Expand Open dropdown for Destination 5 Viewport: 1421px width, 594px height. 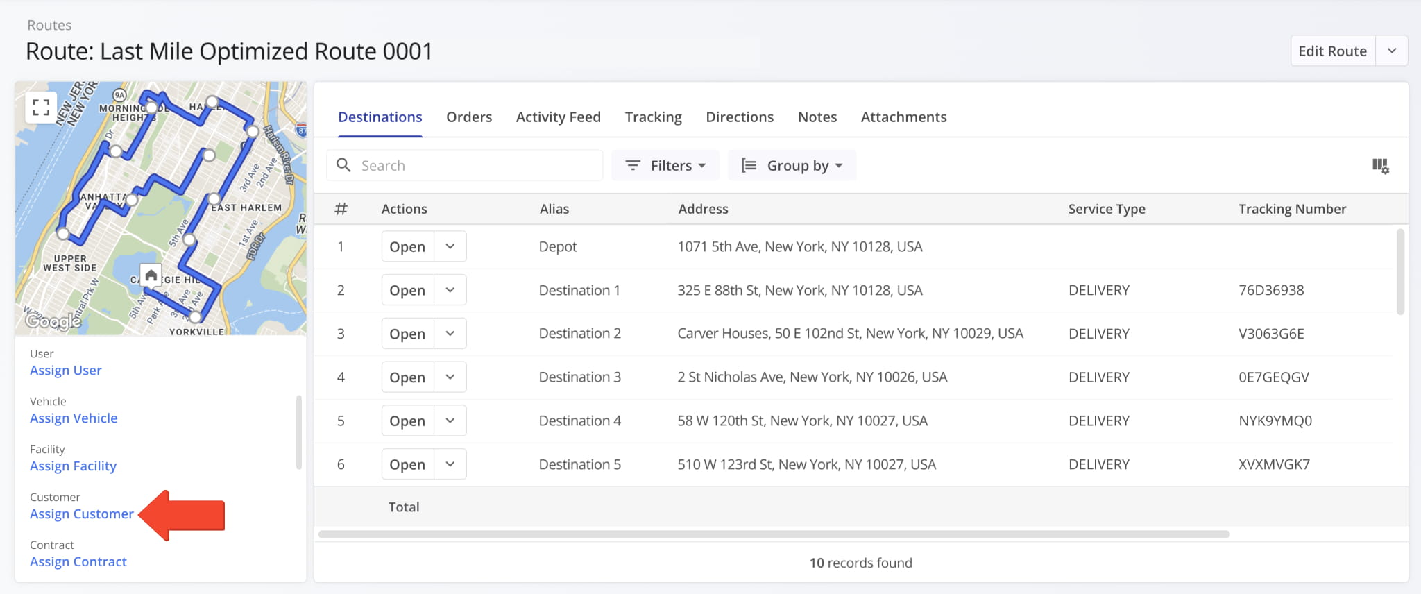tap(450, 464)
